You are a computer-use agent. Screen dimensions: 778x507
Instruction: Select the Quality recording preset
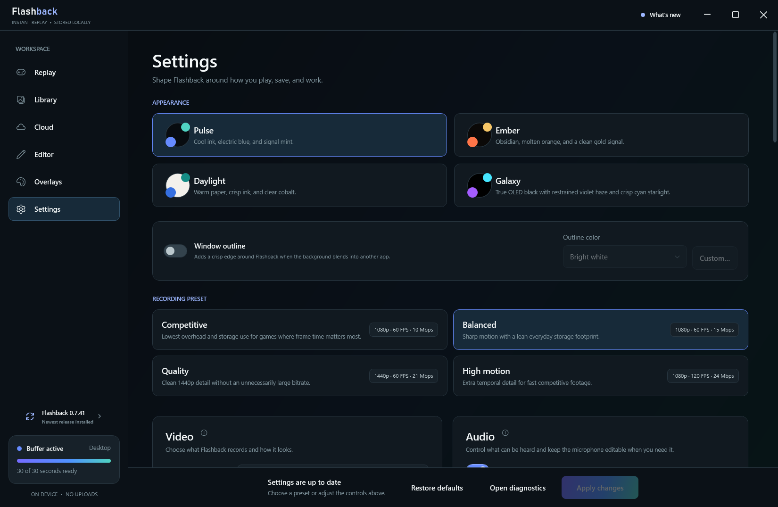[x=299, y=376]
